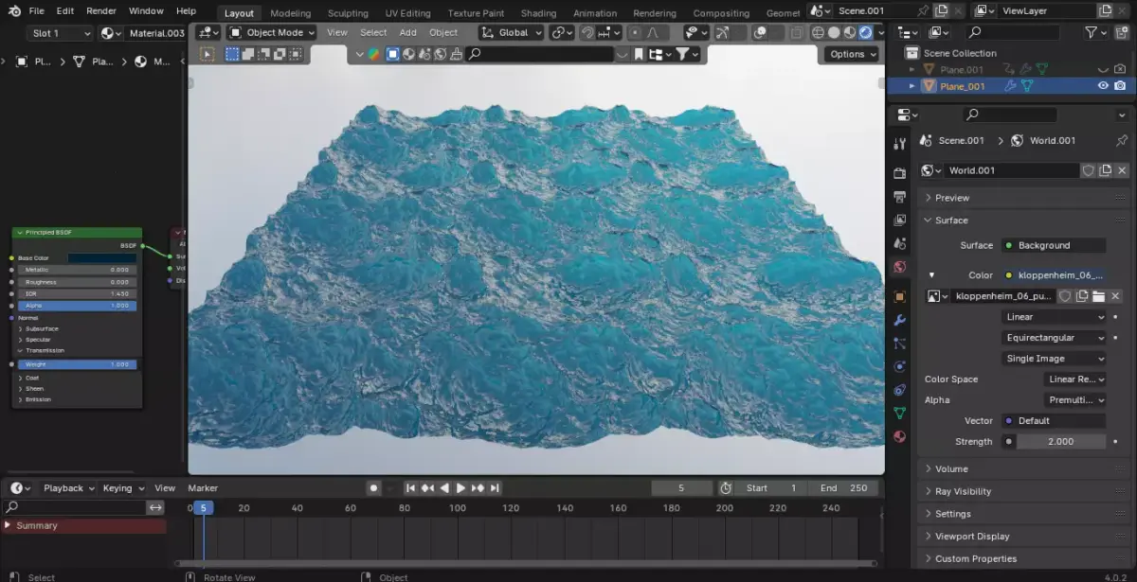Toggle viewport visibility of Plane_001
This screenshot has width=1137, height=582.
point(1103,86)
